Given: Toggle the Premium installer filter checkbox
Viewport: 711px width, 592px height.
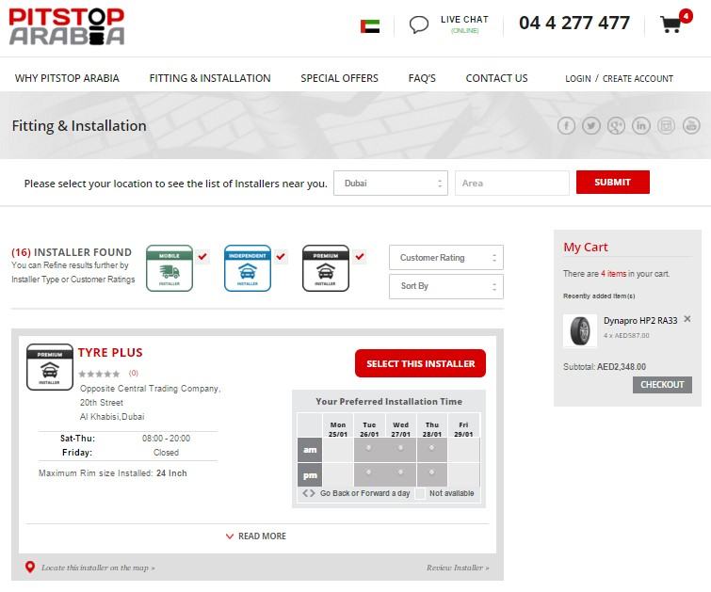Looking at the screenshot, I should [x=360, y=256].
